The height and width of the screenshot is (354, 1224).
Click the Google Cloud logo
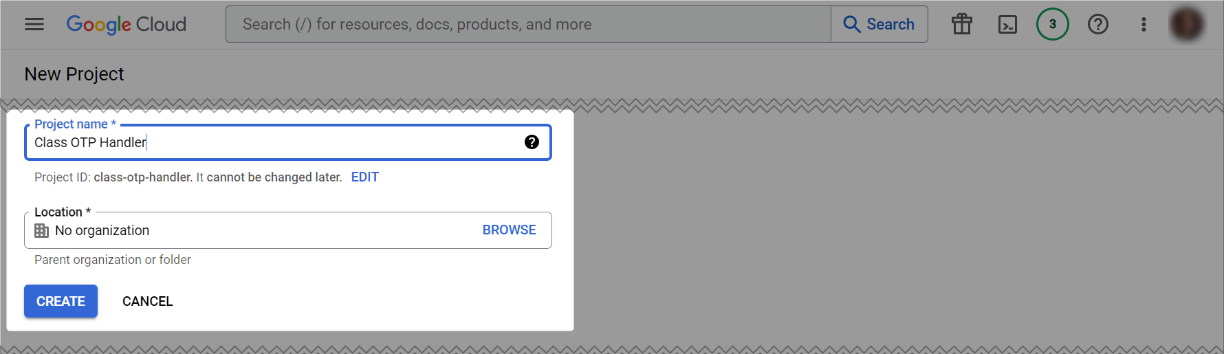coord(127,24)
